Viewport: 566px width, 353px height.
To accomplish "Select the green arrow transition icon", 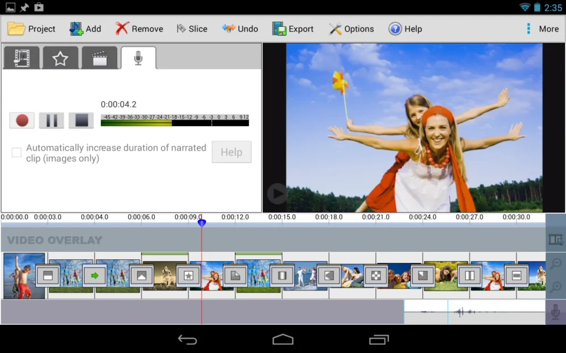I will 95,275.
